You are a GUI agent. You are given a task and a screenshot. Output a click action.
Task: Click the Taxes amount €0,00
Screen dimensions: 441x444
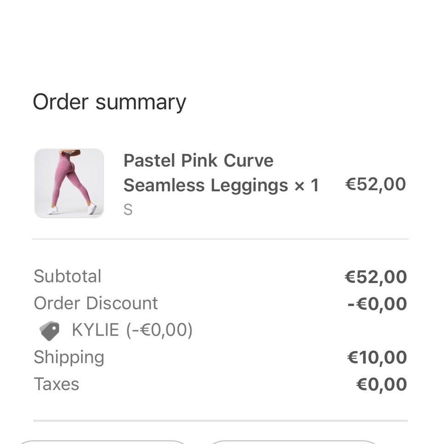tap(381, 385)
